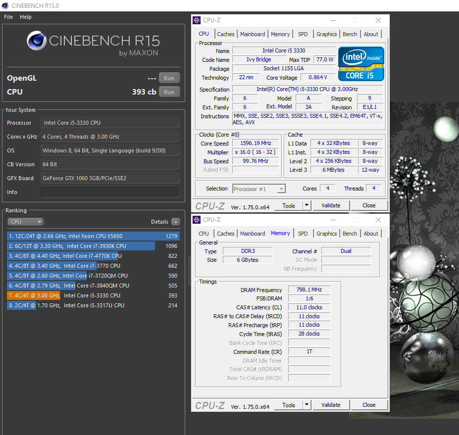Click the GFX Board field

point(110,178)
